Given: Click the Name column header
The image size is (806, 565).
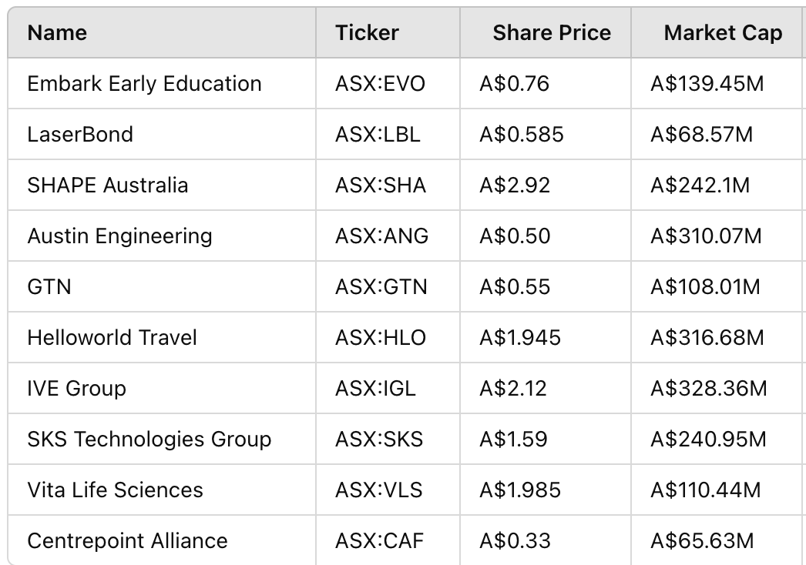Looking at the screenshot, I should point(57,33).
